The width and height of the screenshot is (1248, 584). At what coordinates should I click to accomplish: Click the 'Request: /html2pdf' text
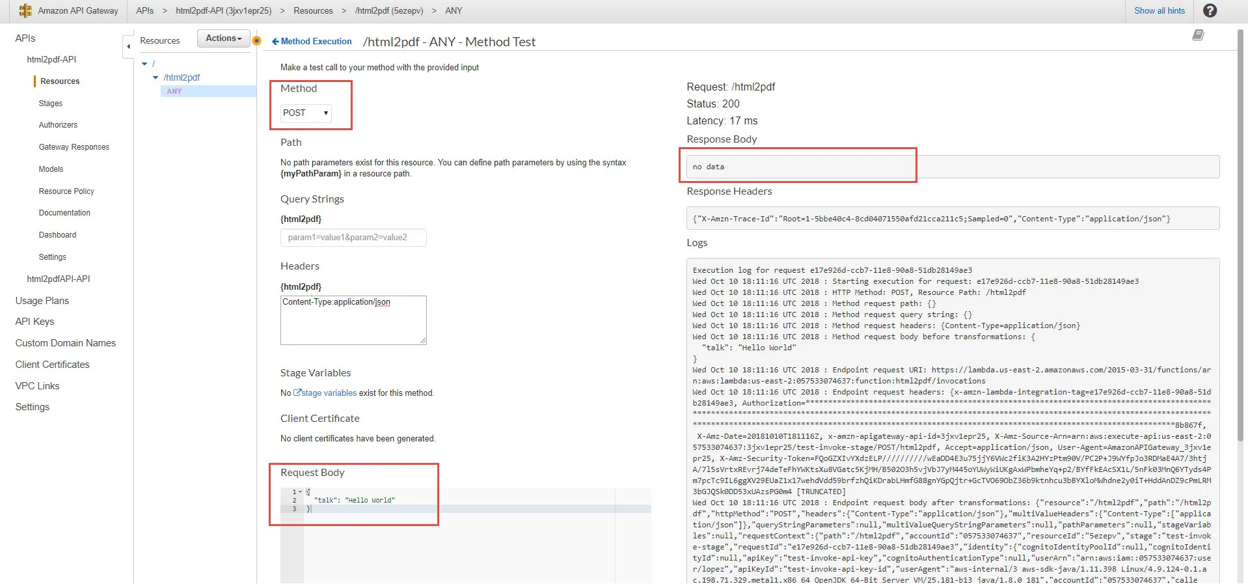[731, 87]
